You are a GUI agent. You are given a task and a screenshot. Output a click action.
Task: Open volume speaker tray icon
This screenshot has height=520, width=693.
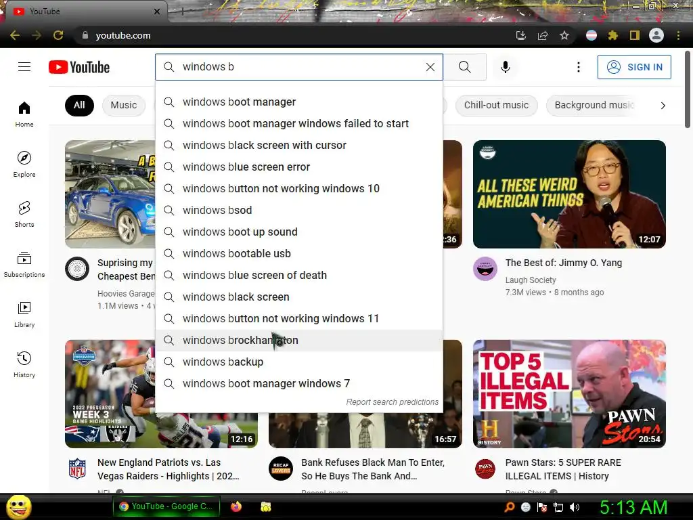click(x=575, y=507)
